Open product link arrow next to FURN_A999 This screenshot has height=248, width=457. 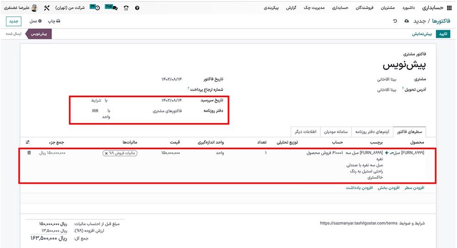(x=387, y=153)
